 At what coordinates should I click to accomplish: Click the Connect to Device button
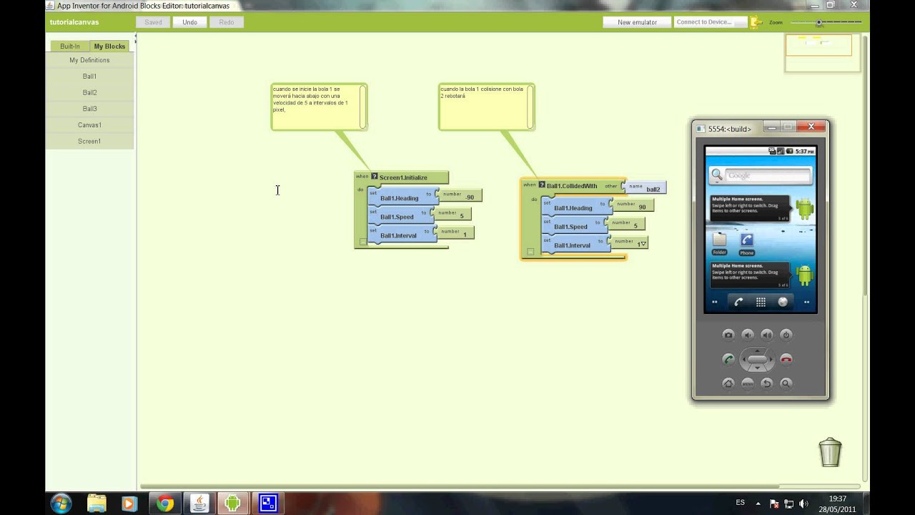pos(711,22)
